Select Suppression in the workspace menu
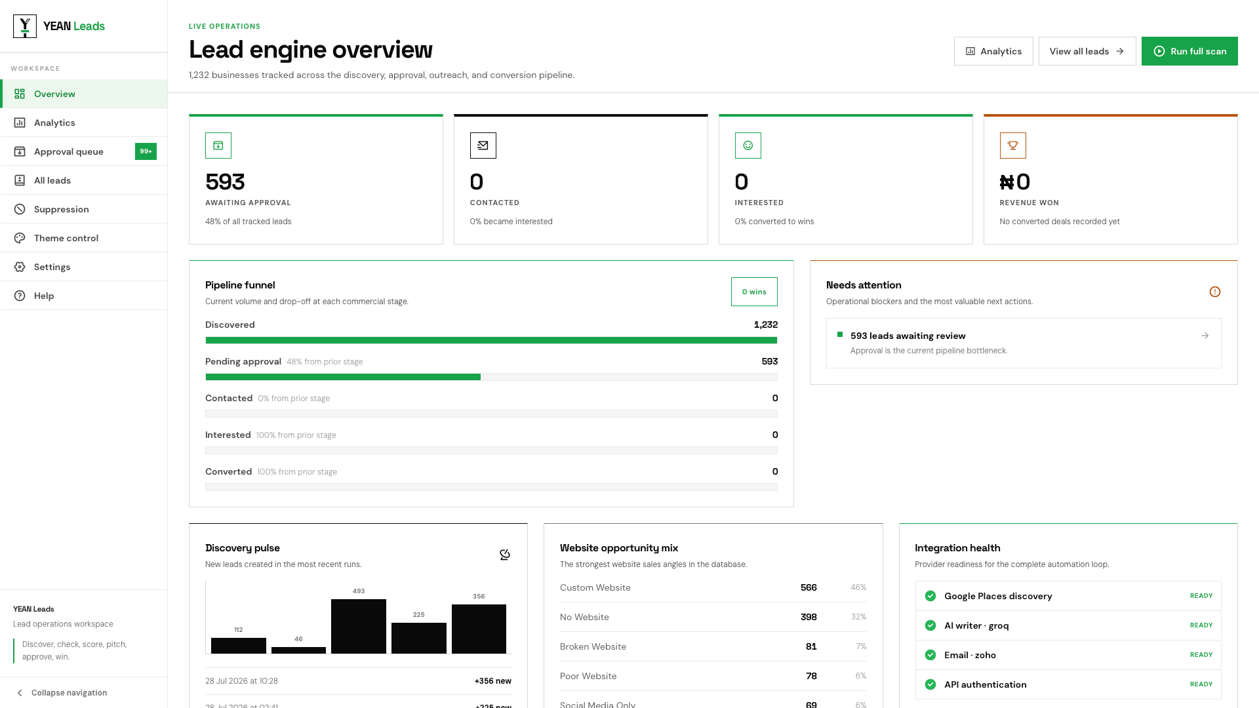 point(84,209)
